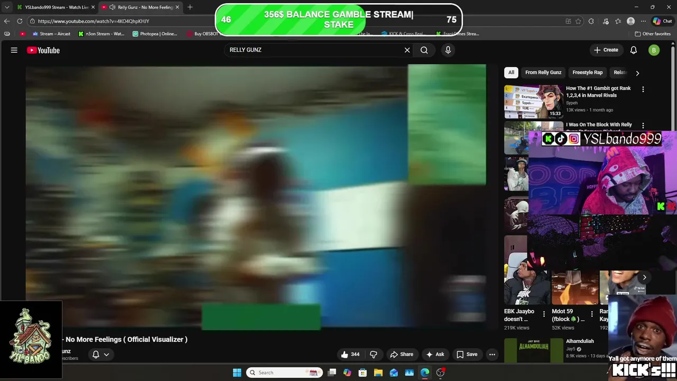Open Stream – Aircast bookmark
This screenshot has width=677, height=381.
tap(51, 34)
